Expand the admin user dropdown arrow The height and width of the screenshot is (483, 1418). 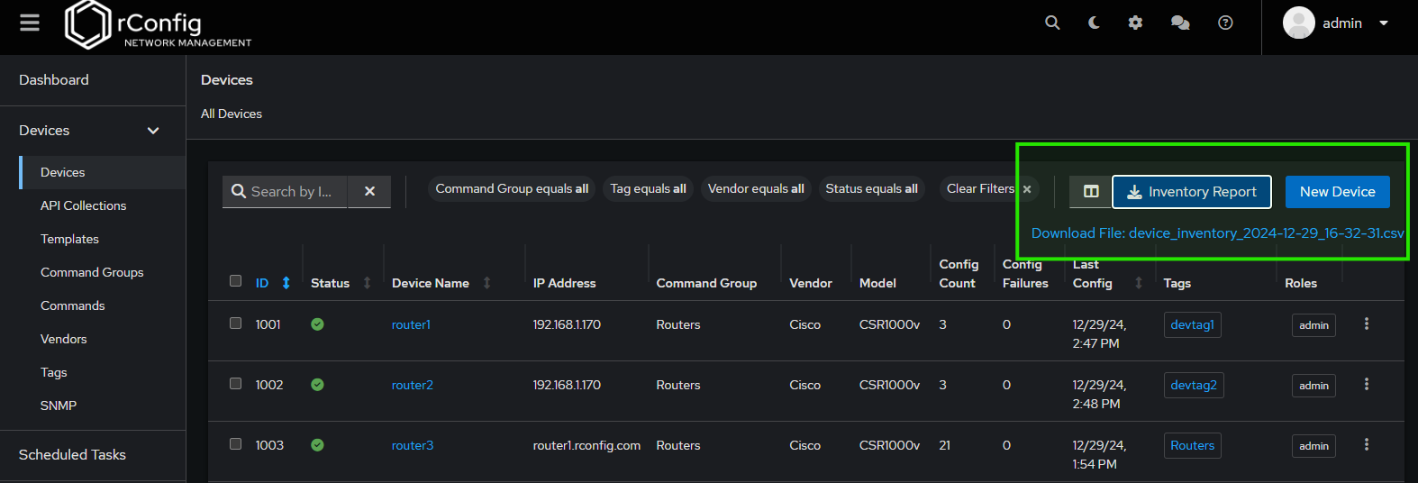pyautogui.click(x=1384, y=23)
